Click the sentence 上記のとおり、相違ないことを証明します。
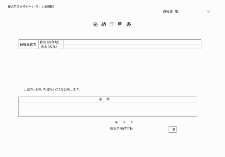Screen dimensions: 225x157 pyautogui.click(x=52, y=89)
